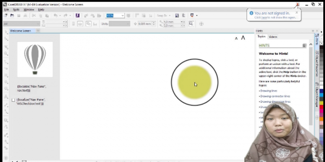Click the Undo arrow icon
This screenshot has height=162, width=325.
[55, 16]
